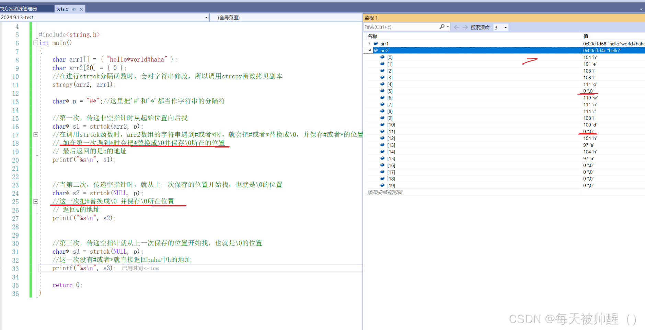Image resolution: width=645 pixels, height=330 pixels.
Task: Open the 2024.9.13-test project dropdown
Action: tap(206, 18)
